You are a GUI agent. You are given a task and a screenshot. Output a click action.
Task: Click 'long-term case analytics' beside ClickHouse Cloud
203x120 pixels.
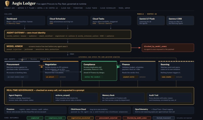(99, 109)
